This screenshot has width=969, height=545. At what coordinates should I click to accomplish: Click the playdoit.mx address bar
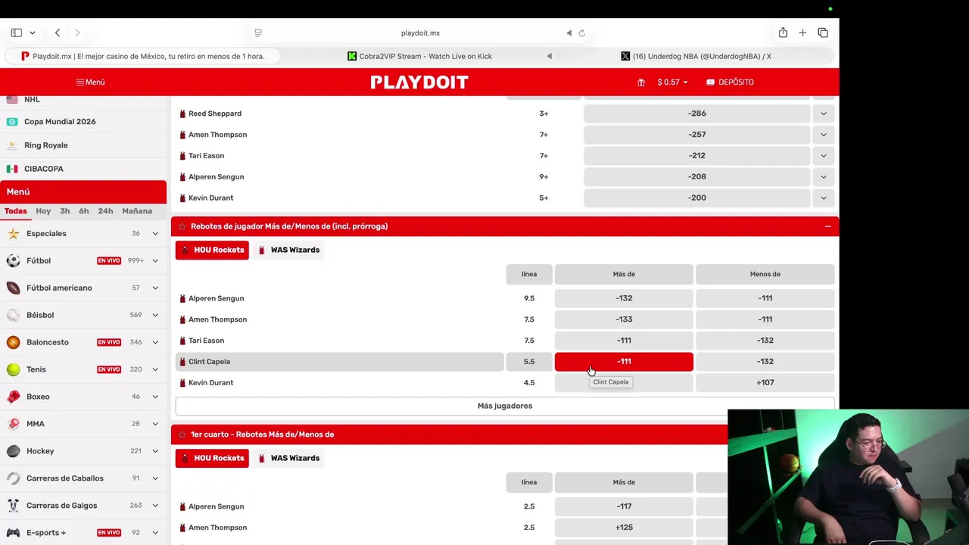420,33
